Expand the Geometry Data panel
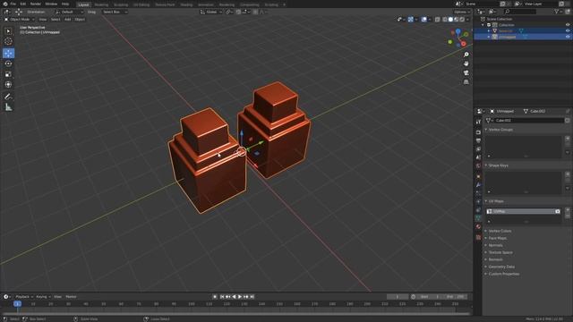 (x=500, y=267)
